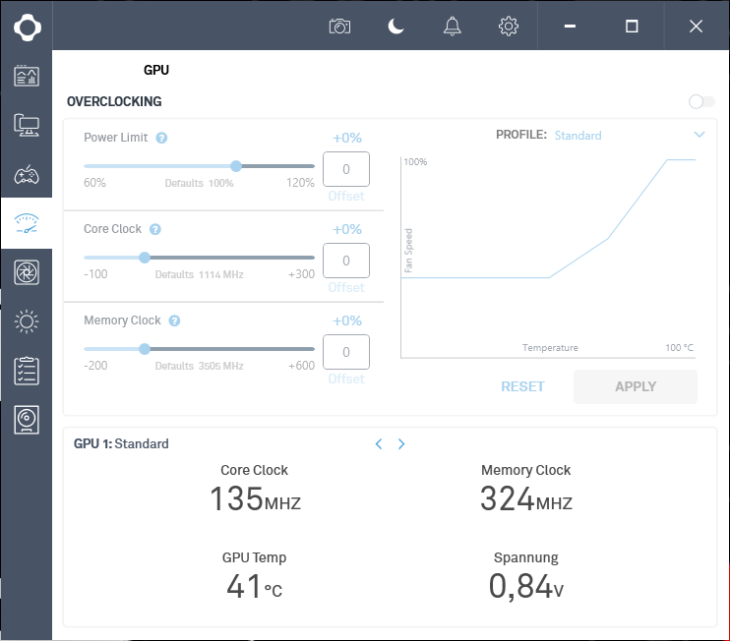Open the system dashboard sidebar icon
The width and height of the screenshot is (730, 641).
27,76
